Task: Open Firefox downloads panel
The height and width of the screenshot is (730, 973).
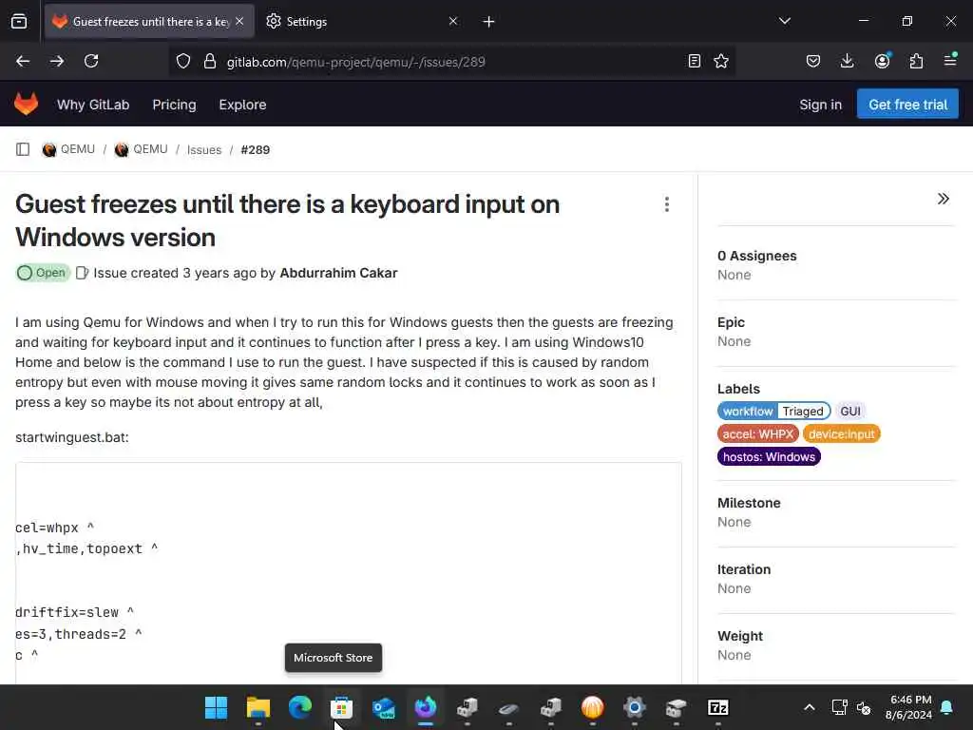Action: (847, 61)
